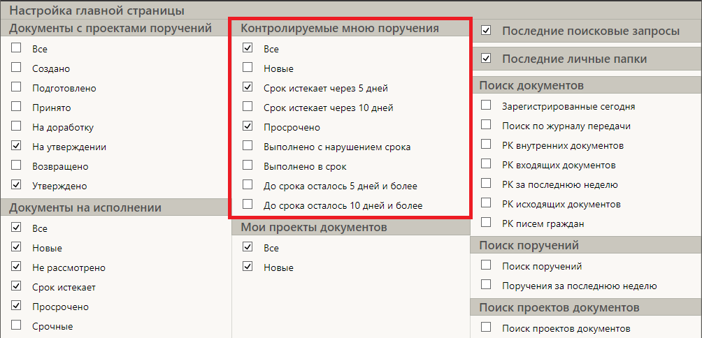Disable 'Последние поисковые запросы' checkbox

[x=487, y=31]
